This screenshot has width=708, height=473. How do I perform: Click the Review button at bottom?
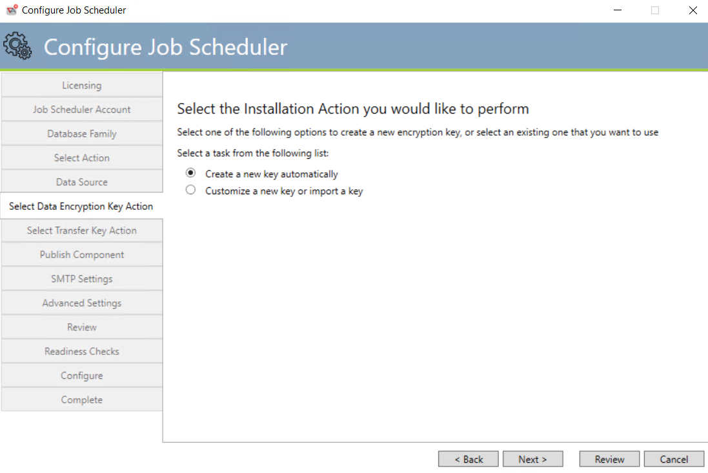[609, 459]
